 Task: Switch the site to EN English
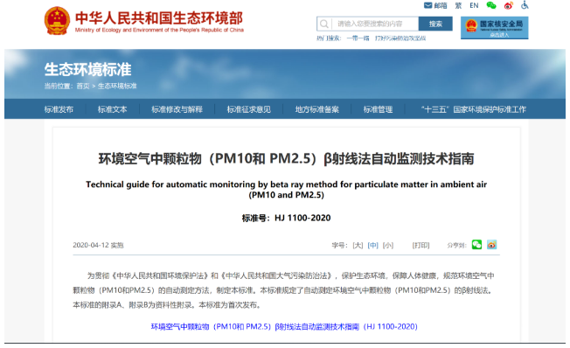pos(474,5)
